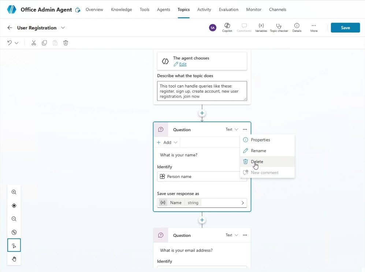Cut the selected node with scissors icon
The width and height of the screenshot is (365, 272).
(x=34, y=43)
